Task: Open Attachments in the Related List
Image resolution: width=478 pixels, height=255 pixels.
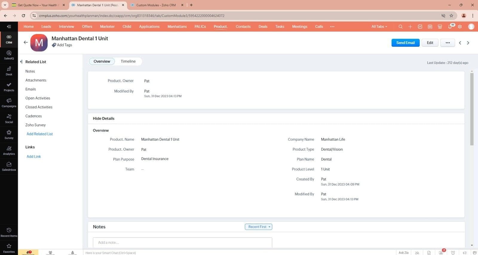Action: point(36,80)
